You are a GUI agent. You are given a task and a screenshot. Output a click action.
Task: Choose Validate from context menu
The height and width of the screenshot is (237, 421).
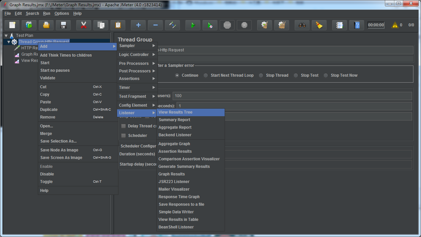pos(78,78)
